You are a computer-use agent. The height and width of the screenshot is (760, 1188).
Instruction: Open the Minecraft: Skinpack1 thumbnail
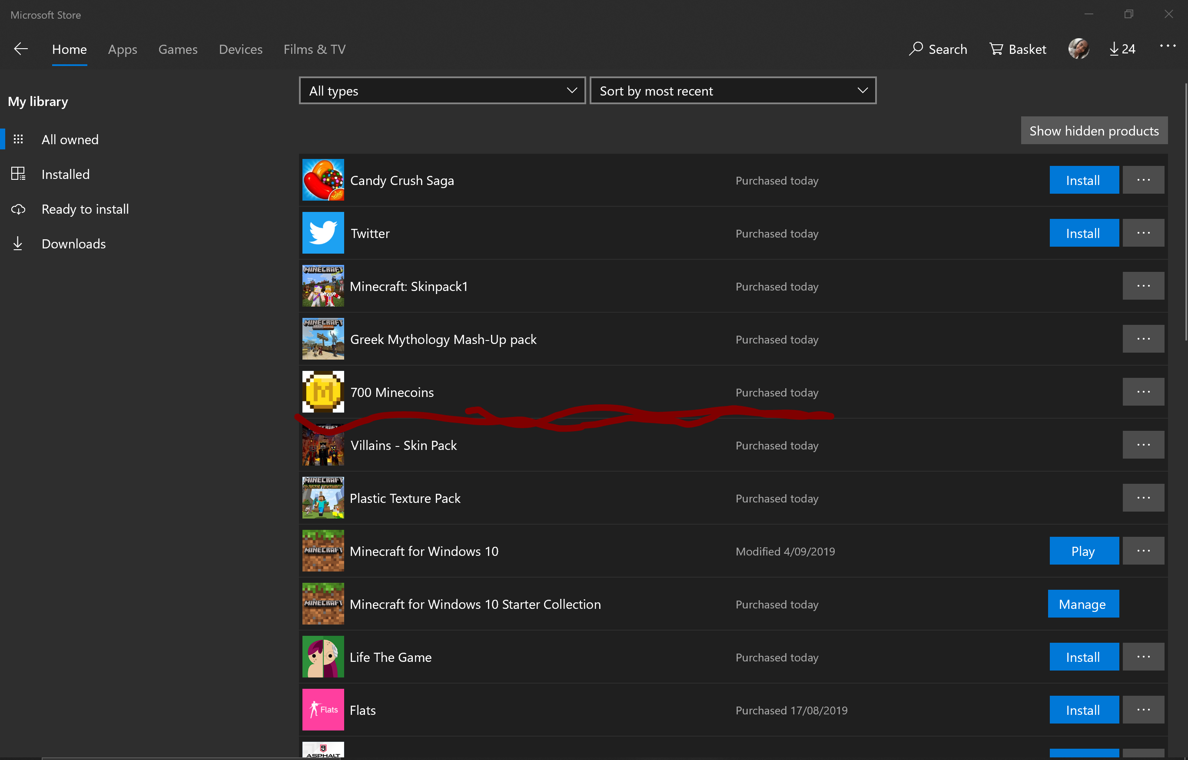323,286
